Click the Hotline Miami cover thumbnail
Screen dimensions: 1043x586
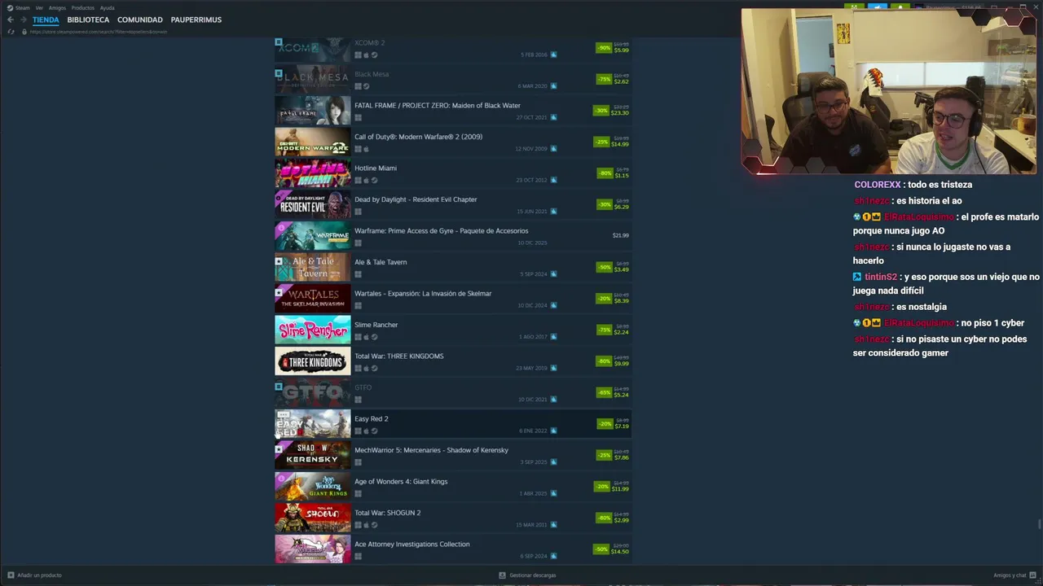313,173
